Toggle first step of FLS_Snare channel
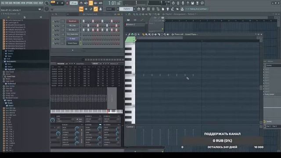The image size is (281, 158). (83, 34)
